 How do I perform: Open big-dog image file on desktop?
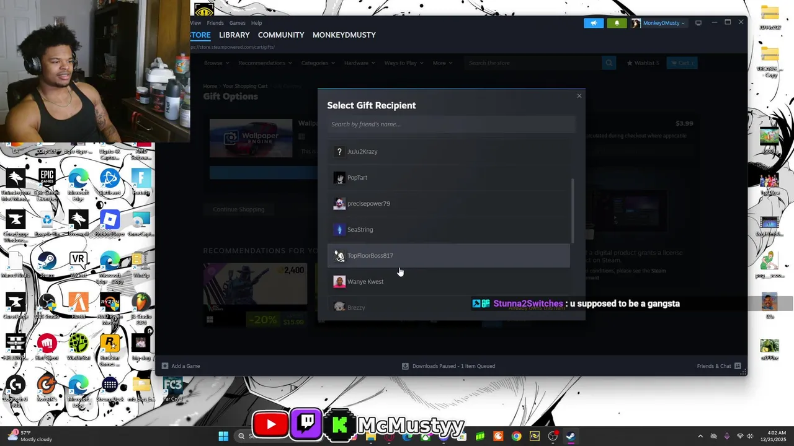141,348
